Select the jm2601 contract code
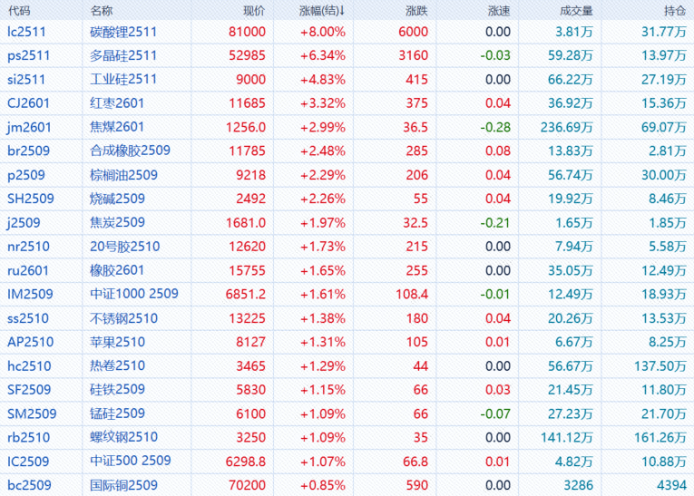 [28, 127]
